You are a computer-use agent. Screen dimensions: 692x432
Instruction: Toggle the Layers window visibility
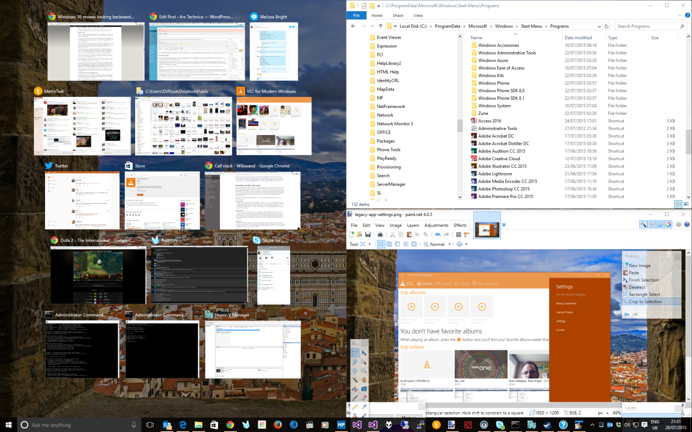point(660,225)
